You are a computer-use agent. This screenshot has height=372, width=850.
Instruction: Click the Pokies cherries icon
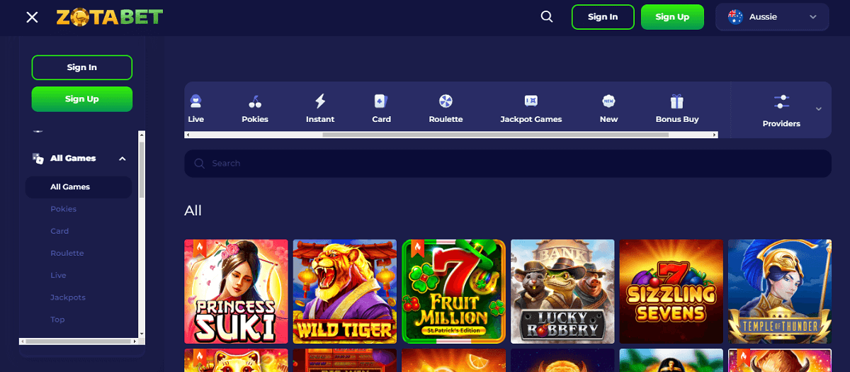(x=255, y=101)
